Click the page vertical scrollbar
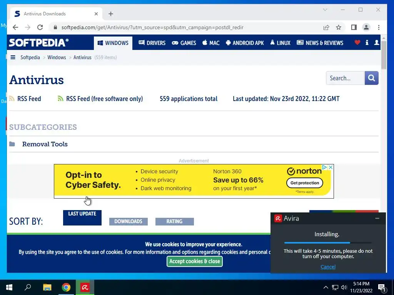This screenshot has height=295, width=394. pos(384,55)
